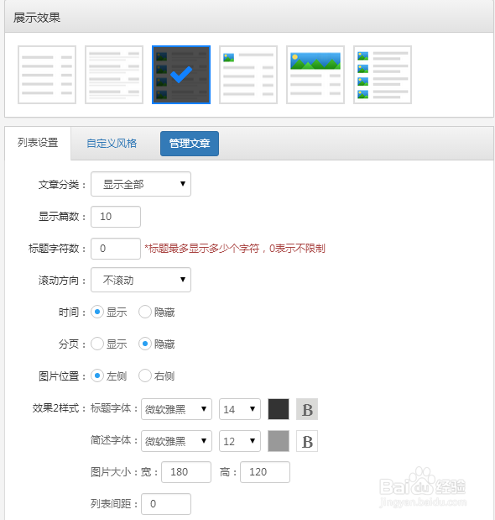Open the 简述字体 size dropdown showing 12

[240, 441]
